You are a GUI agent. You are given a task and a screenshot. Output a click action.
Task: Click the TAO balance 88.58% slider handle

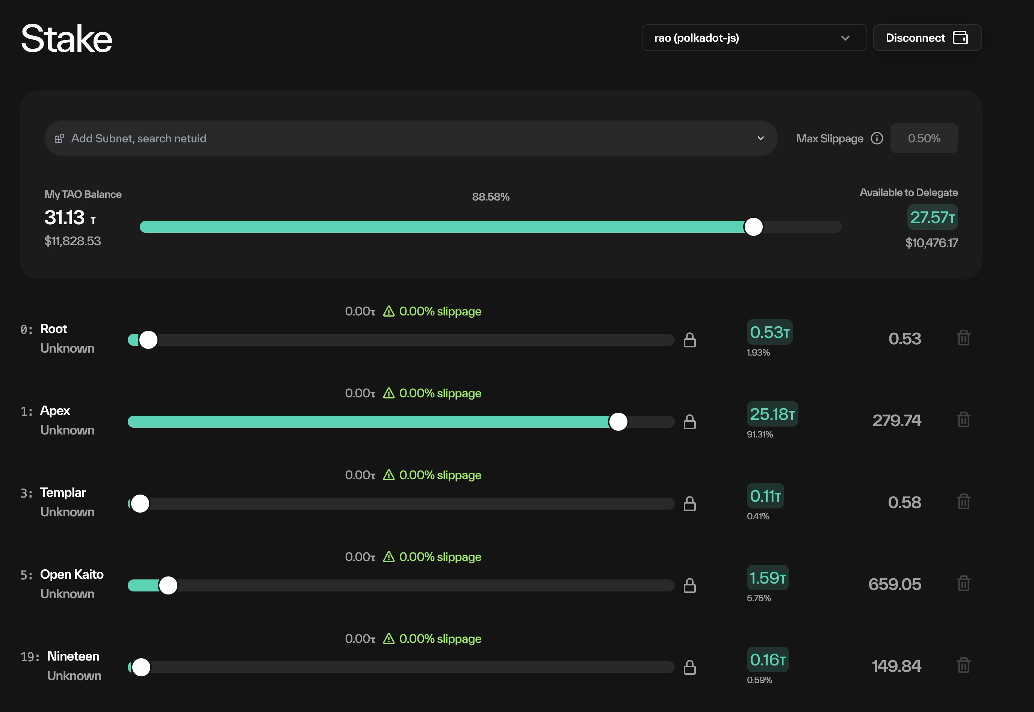coord(753,226)
